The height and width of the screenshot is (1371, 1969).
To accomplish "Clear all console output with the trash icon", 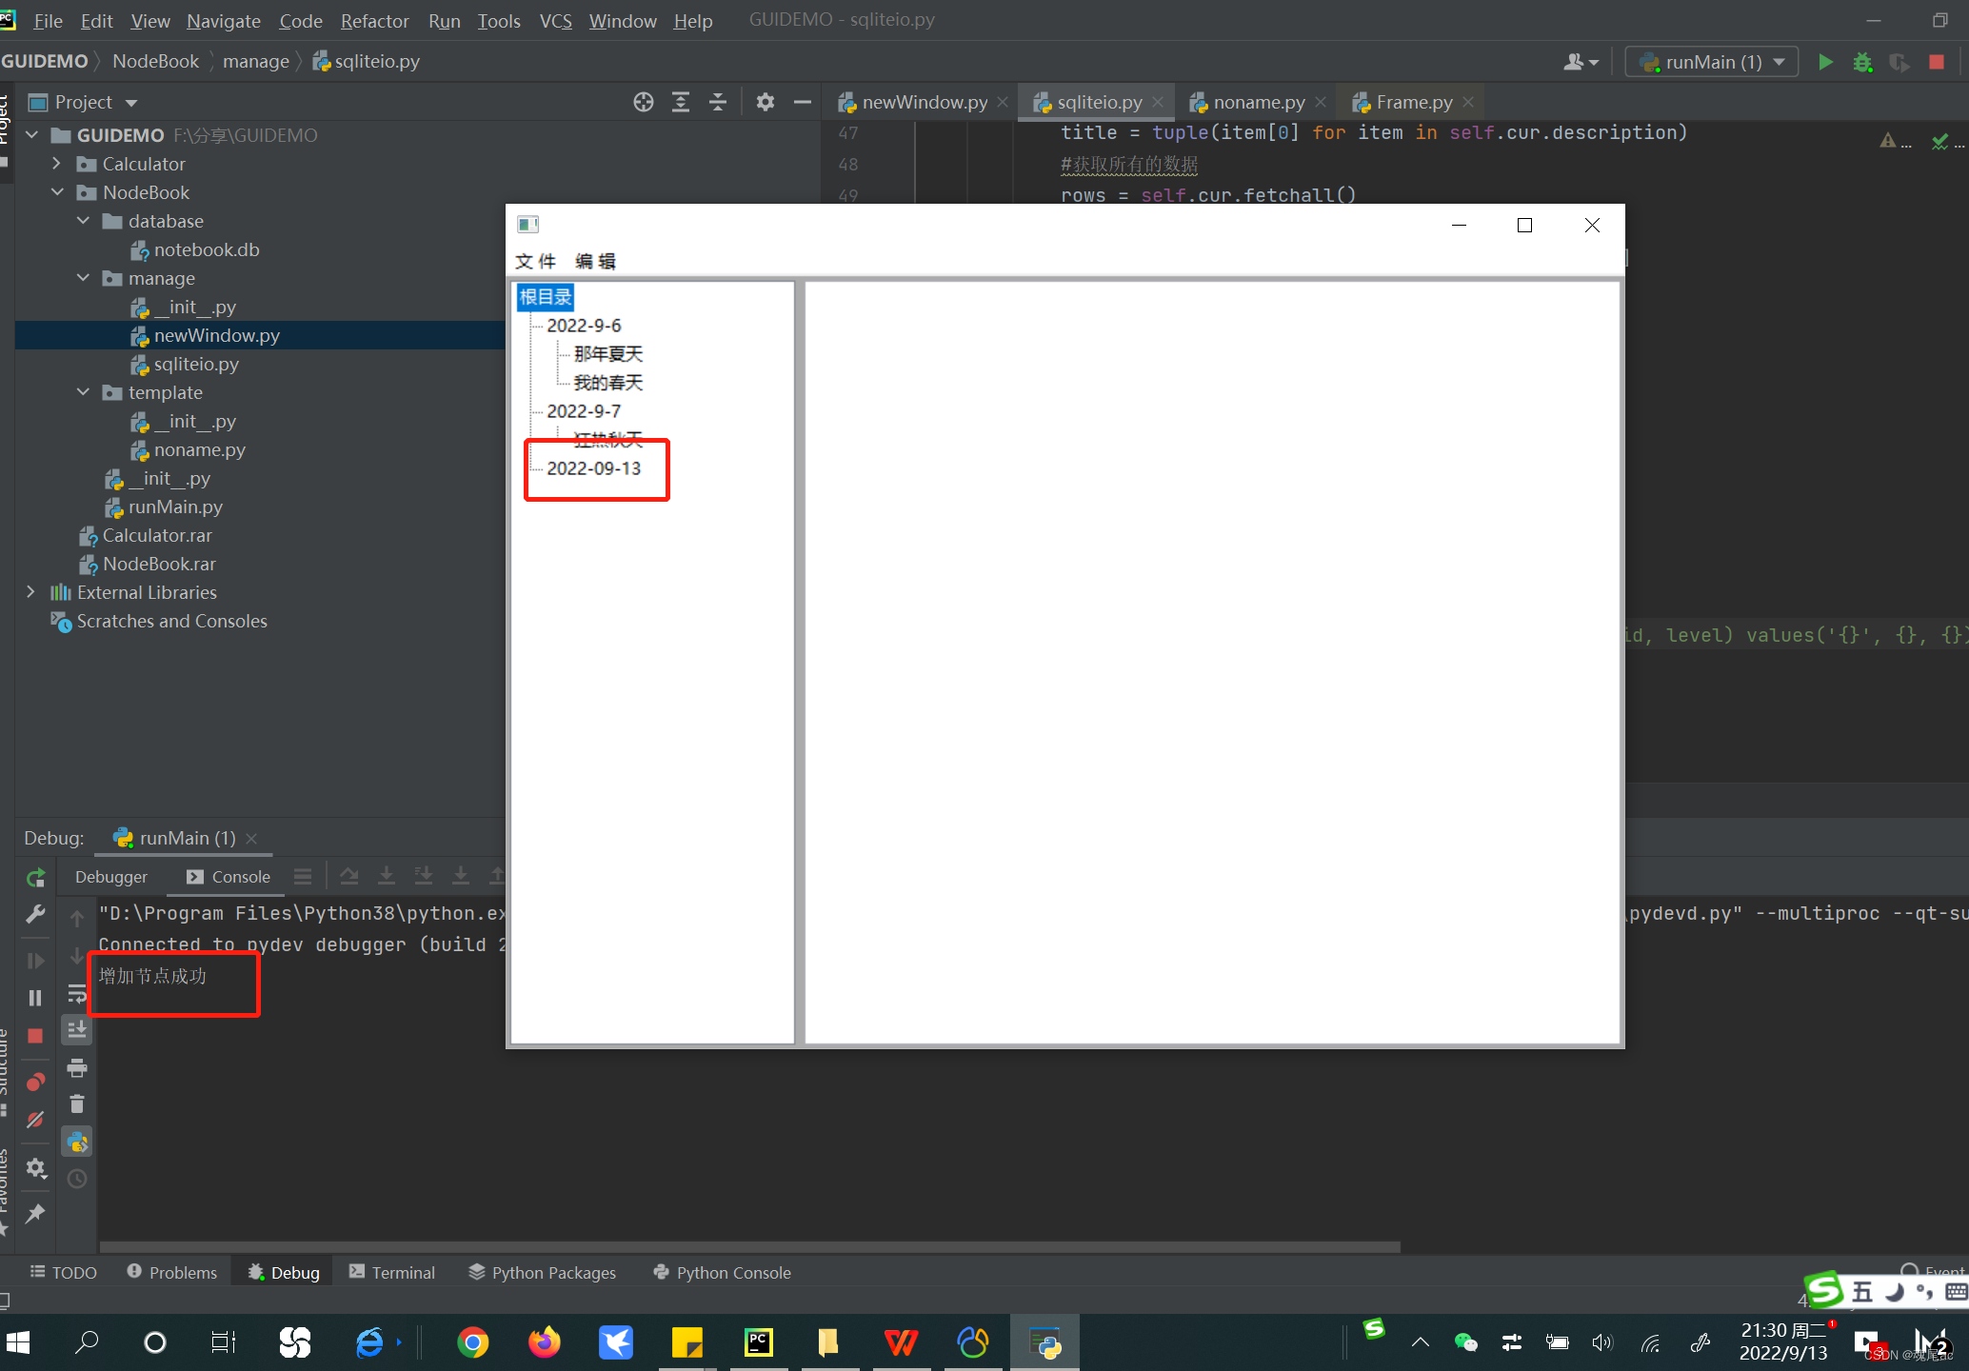I will point(77,1104).
